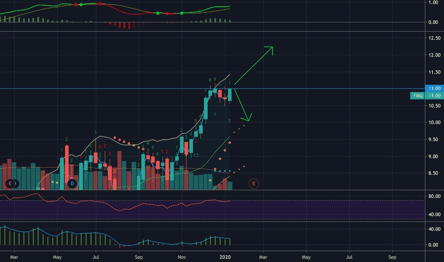Click the red E earnings marker below Mar 2020
The width and height of the screenshot is (444, 262).
coord(254,183)
